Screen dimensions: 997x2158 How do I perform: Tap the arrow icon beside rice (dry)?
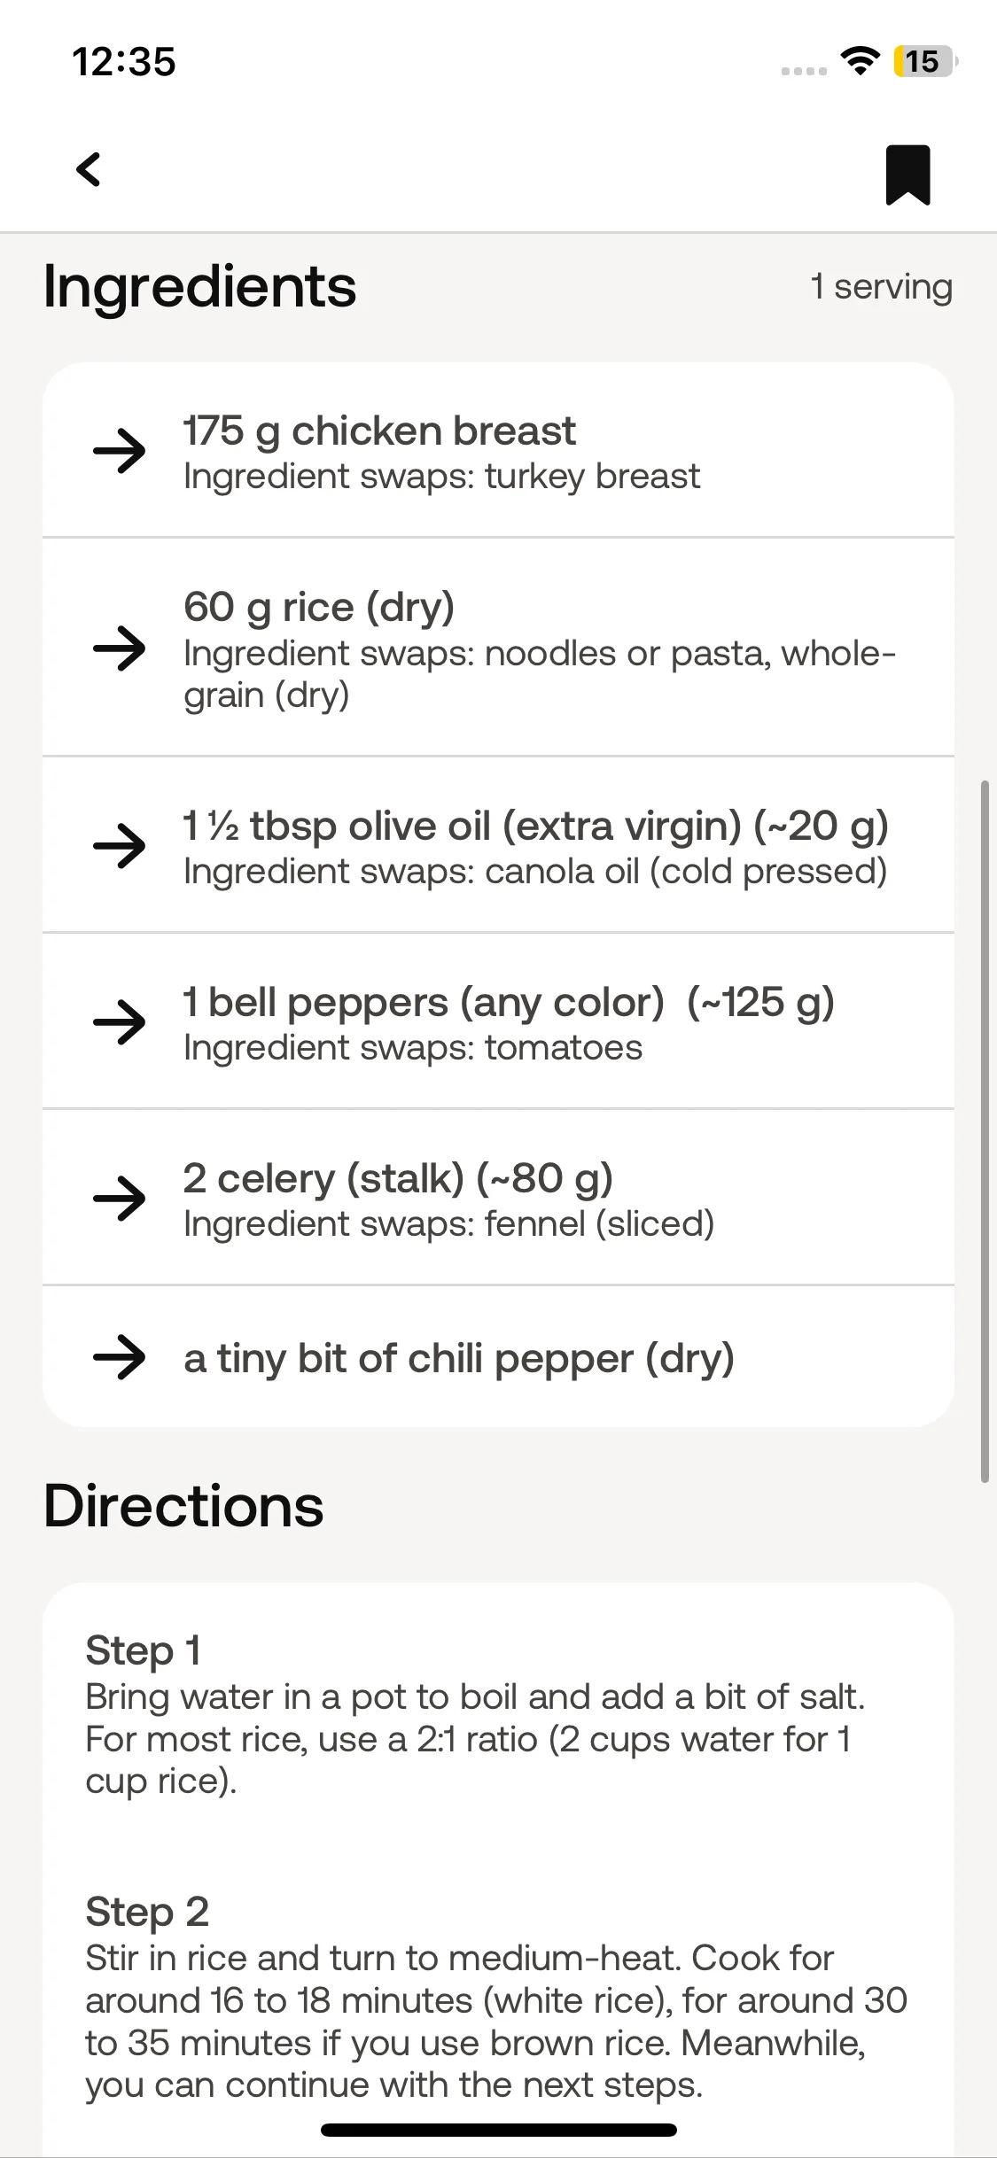(x=120, y=648)
